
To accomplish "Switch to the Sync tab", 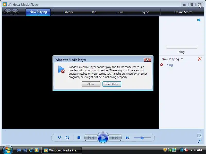I will [145, 12].
